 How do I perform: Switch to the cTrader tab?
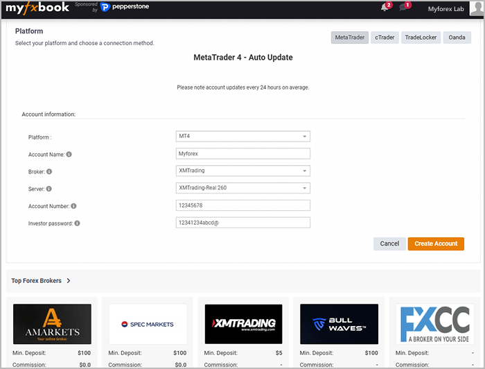(385, 37)
